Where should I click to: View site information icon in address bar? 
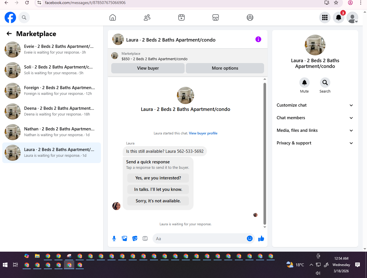pyautogui.click(x=40, y=3)
